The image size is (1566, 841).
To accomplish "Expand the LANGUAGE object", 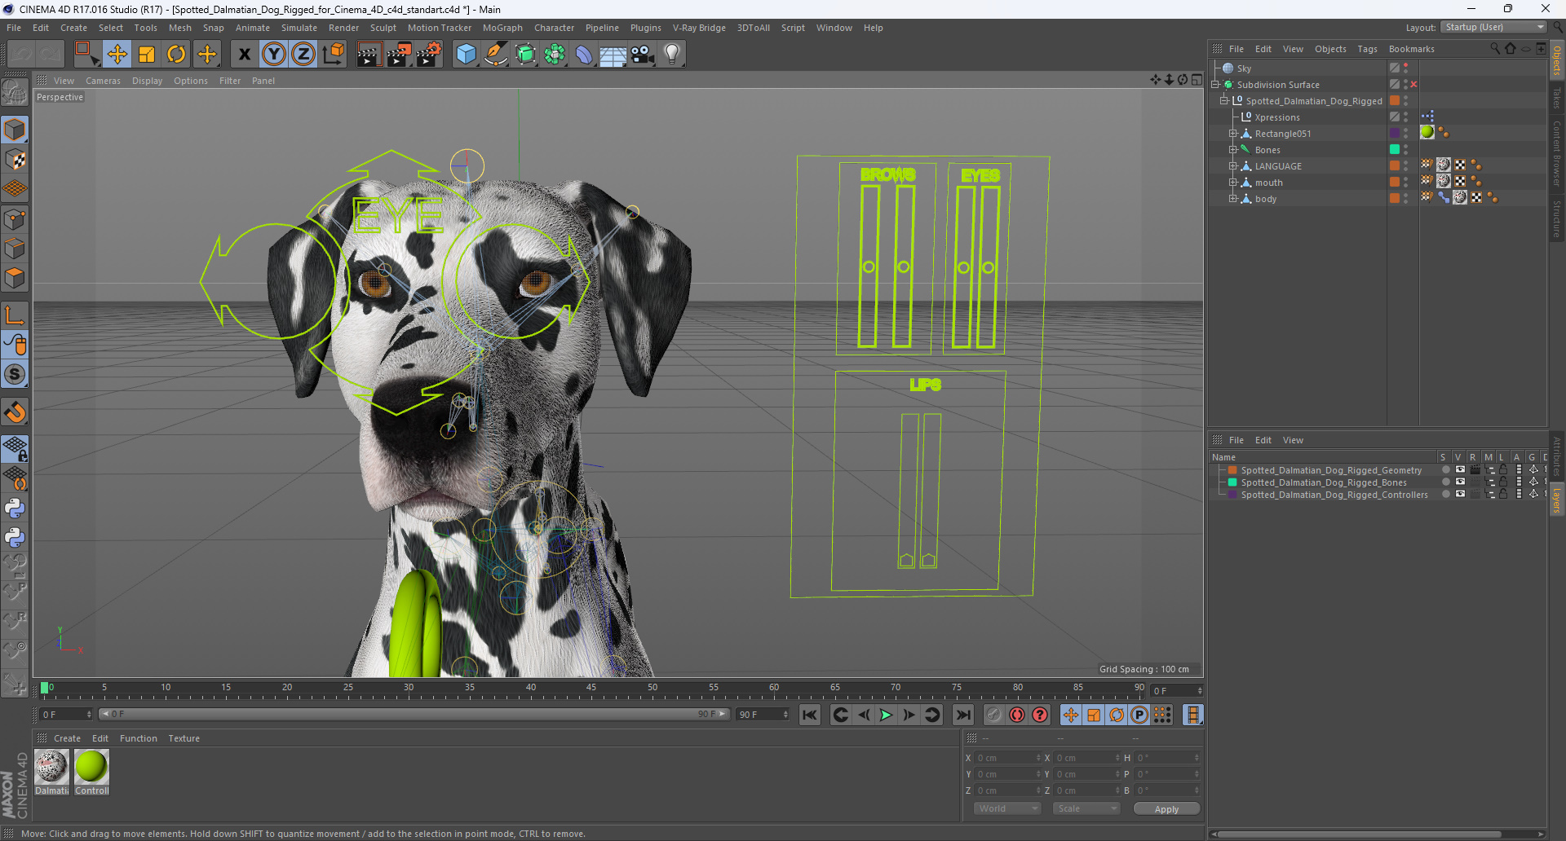I will (x=1232, y=166).
